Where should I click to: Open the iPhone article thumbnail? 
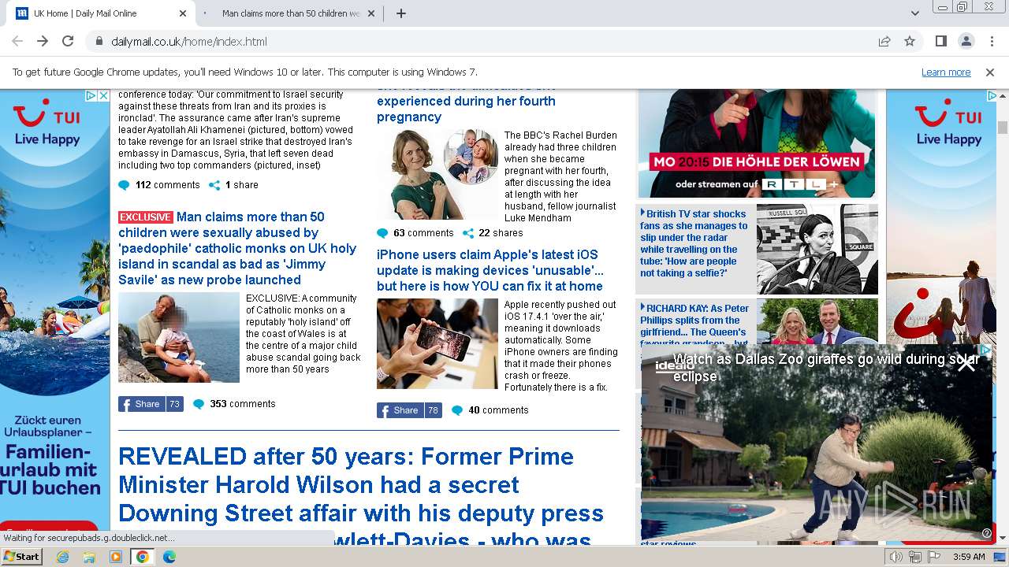tap(437, 344)
